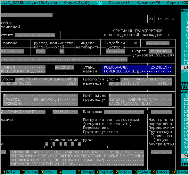The height and width of the screenshot is (175, 189).
Task: Click Колонка=76 status text
Action: [x=149, y=3]
